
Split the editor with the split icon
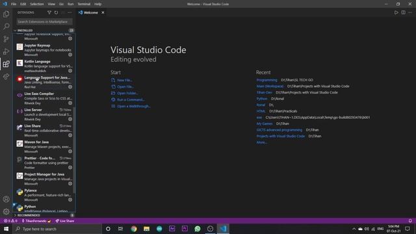coord(403,12)
